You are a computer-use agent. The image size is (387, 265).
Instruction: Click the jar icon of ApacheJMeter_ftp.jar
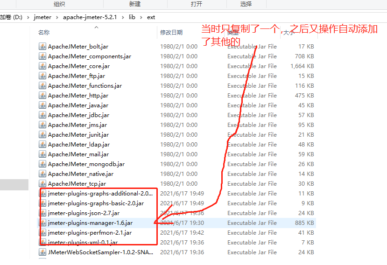42,76
